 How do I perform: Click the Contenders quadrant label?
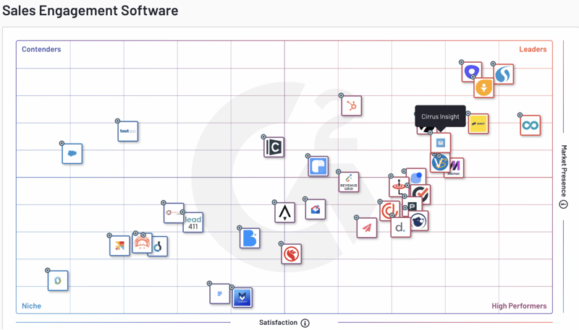[41, 49]
